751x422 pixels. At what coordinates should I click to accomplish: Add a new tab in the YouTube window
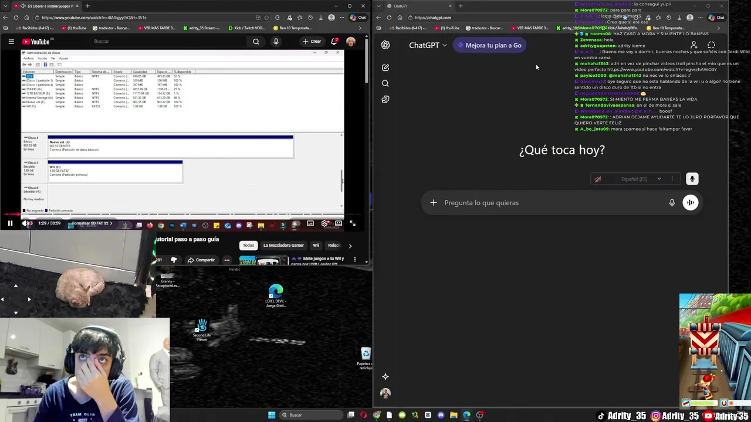pyautogui.click(x=87, y=6)
